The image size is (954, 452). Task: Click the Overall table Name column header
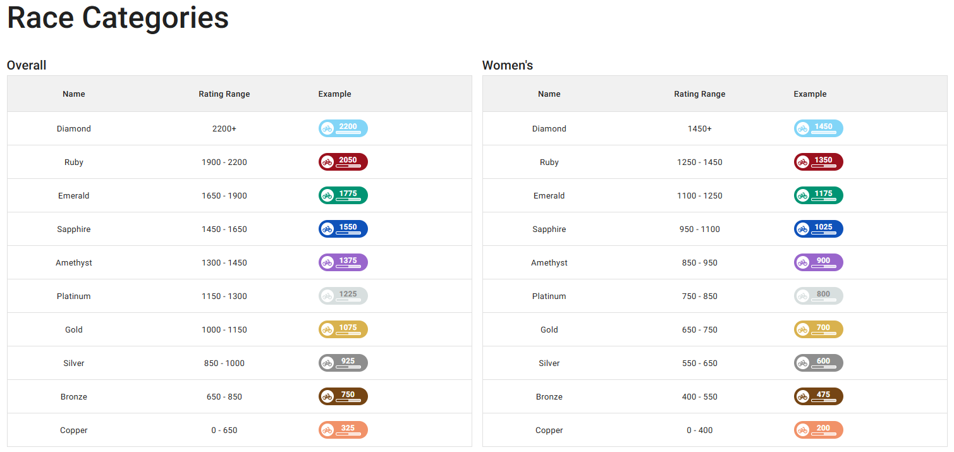[x=74, y=94]
